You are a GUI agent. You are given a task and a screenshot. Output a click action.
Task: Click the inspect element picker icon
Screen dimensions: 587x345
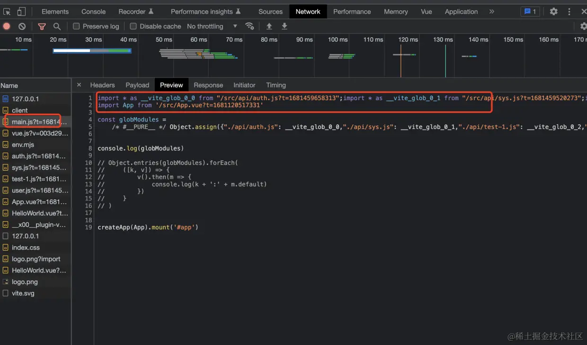7,11
